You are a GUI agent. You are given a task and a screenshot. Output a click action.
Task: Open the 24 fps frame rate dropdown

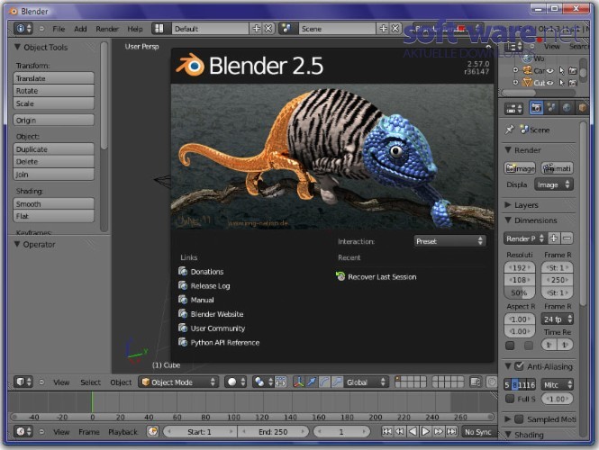point(558,319)
